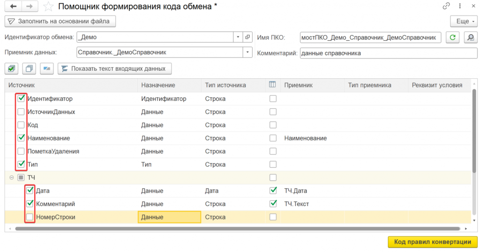480x252 pixels.
Task: Toggle the Идентификатор source checkbox
Action: (x=21, y=99)
